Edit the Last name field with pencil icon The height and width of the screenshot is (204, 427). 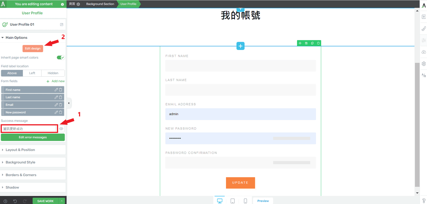click(56, 97)
